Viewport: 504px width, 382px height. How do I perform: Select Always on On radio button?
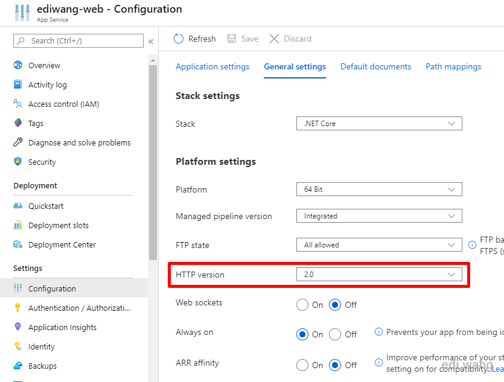coord(302,334)
